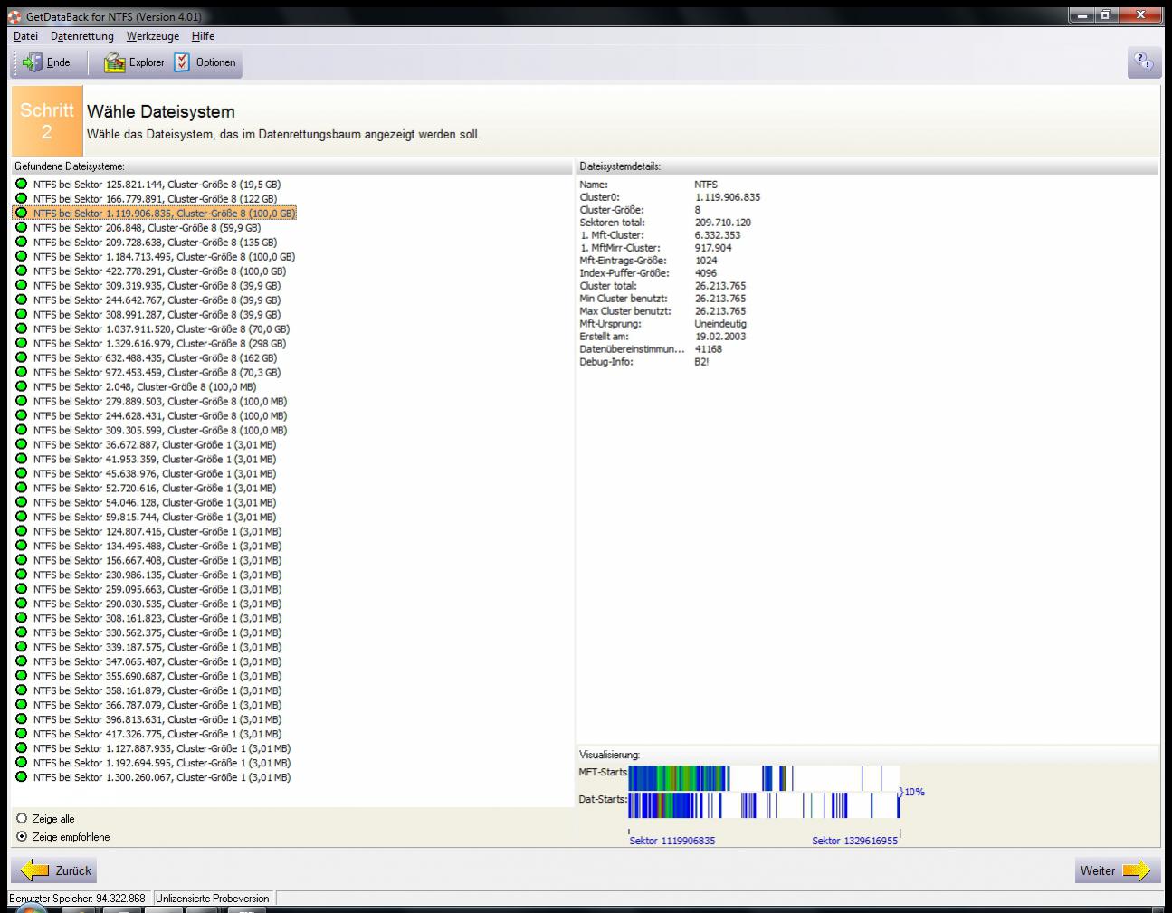1172x913 pixels.
Task: Click green status icon for Sektor 308.991.287
Action: coord(22,315)
